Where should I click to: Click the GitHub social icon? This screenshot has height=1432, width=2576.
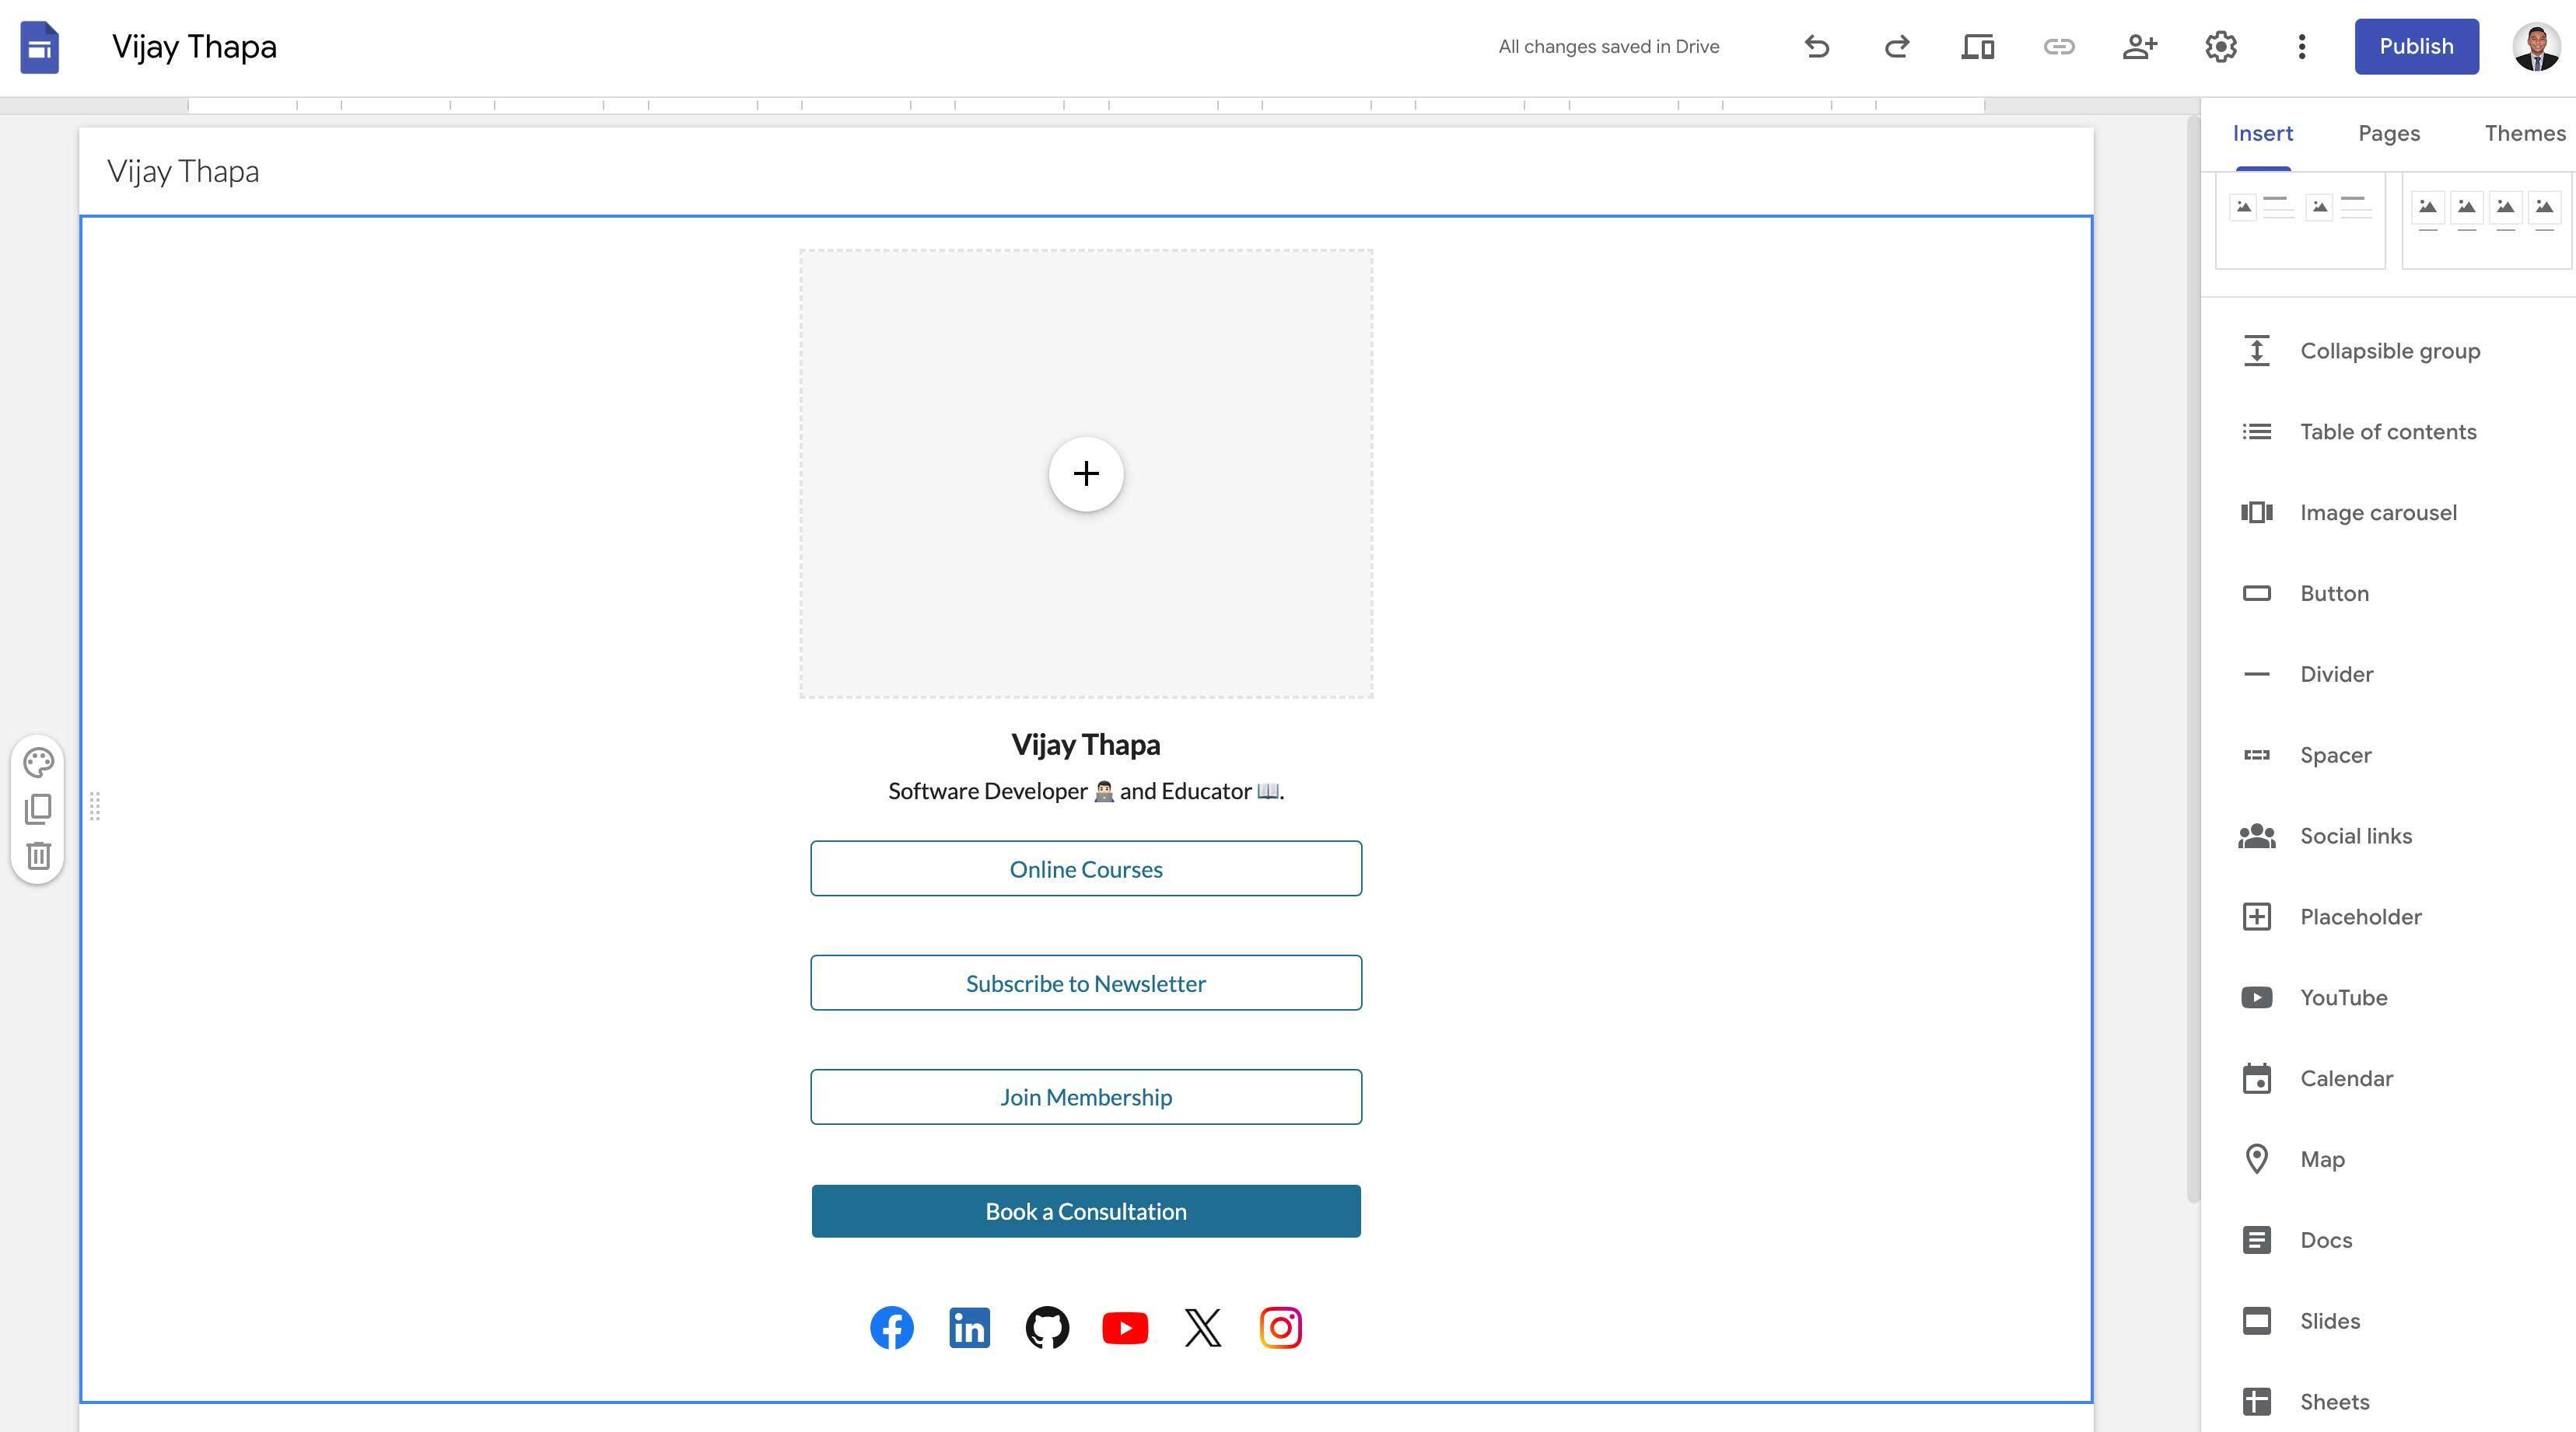pos(1047,1328)
